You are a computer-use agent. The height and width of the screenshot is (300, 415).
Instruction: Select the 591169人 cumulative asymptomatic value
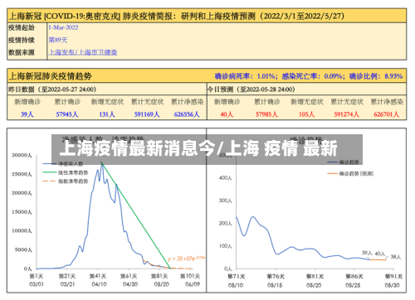[x=147, y=114]
